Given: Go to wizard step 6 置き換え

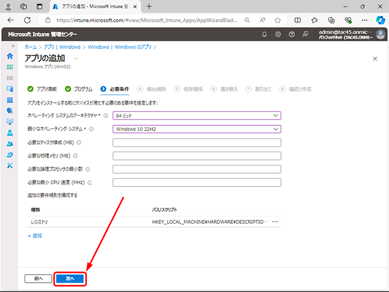Looking at the screenshot, I should [224, 89].
